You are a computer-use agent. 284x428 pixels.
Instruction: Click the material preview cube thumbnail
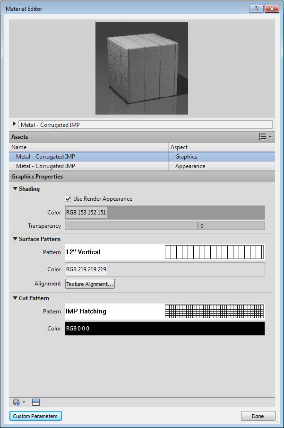tap(142, 68)
